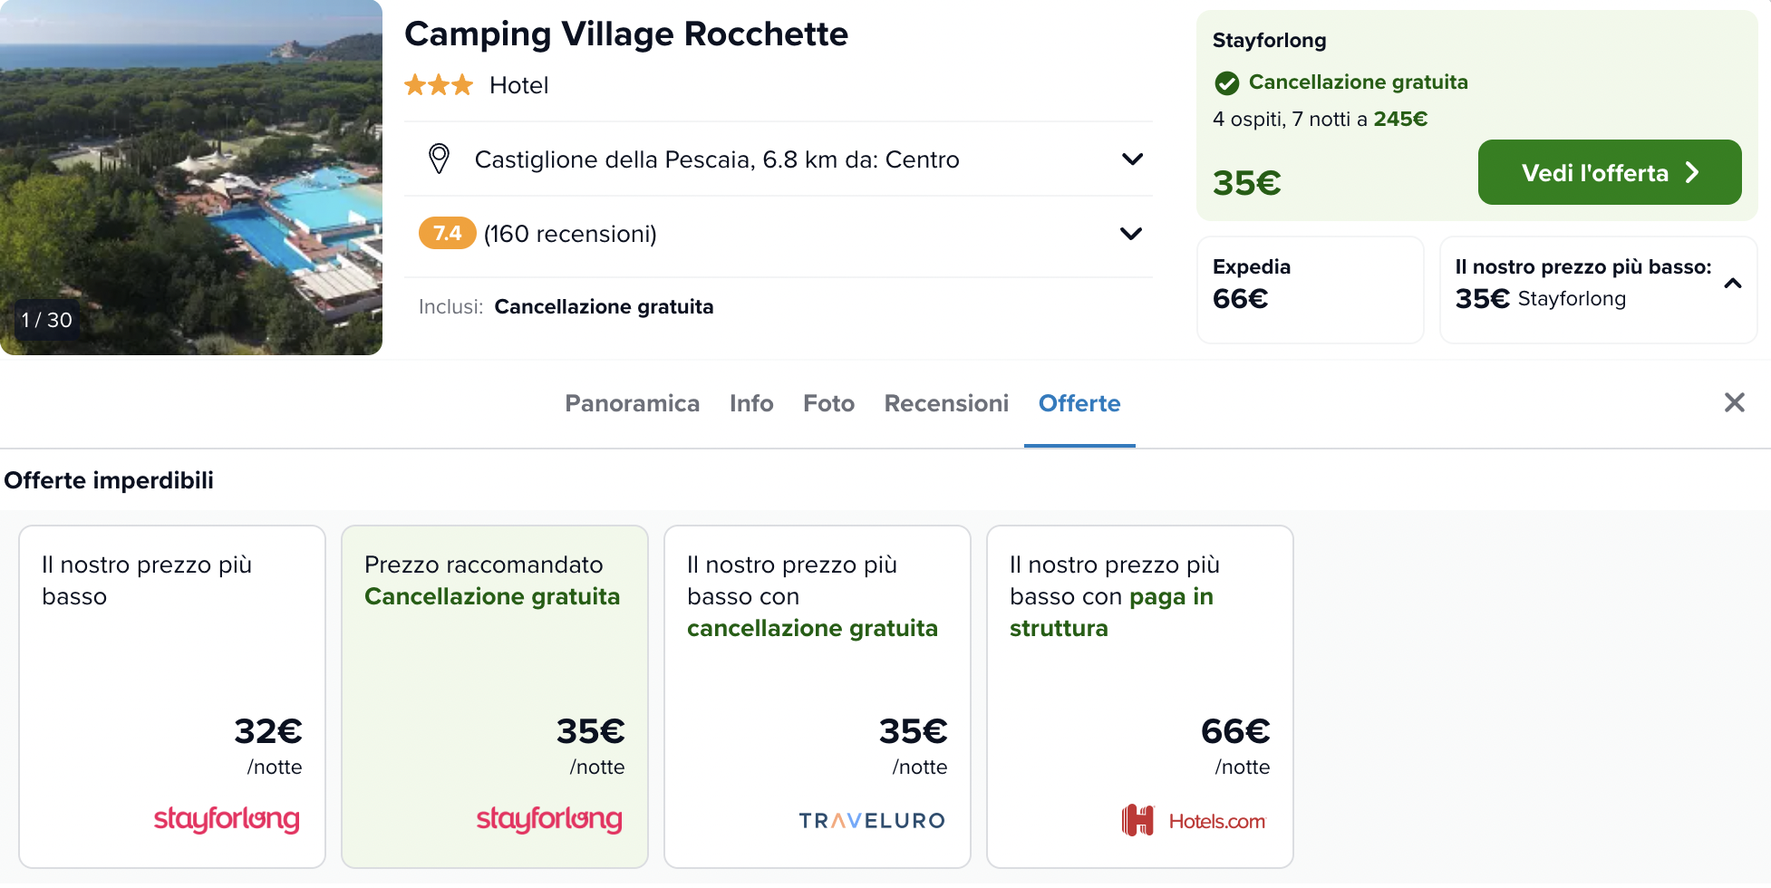
Task: Expand the Castiglione della Pescaia location row
Action: 779,159
